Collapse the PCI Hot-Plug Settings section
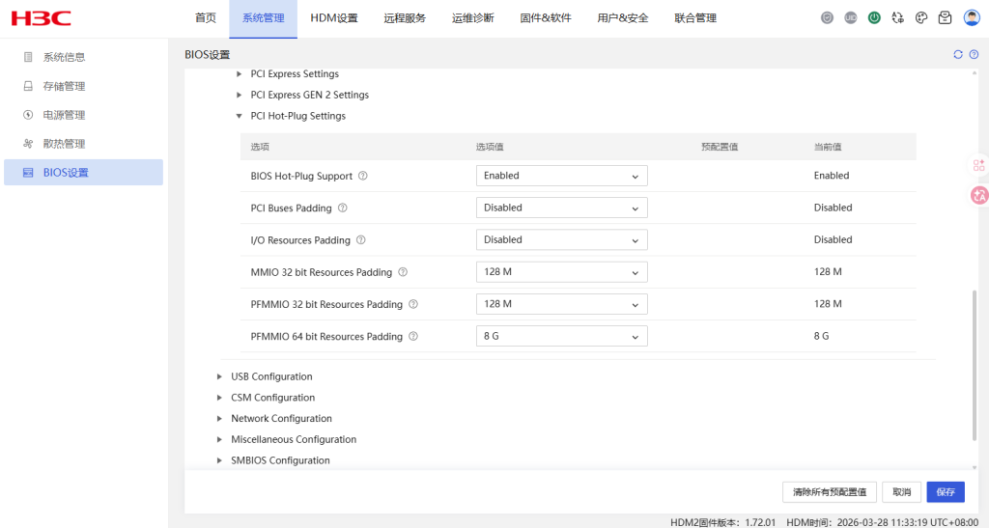989x528 pixels. click(240, 116)
